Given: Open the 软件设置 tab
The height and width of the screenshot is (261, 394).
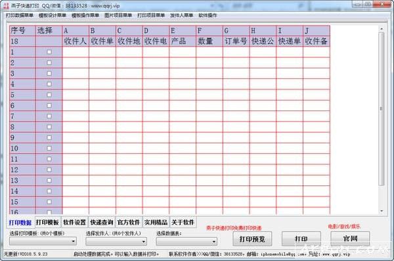Looking at the screenshot, I should 74,222.
